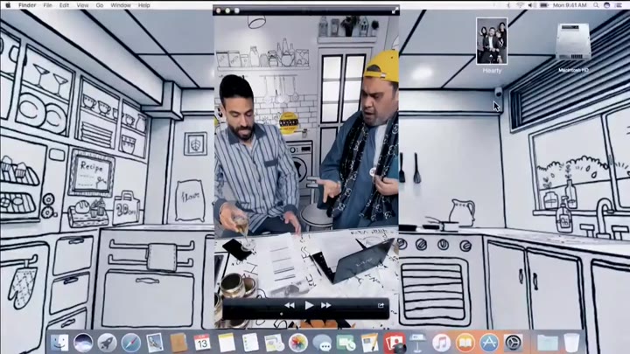Image resolution: width=630 pixels, height=354 pixels.
Task: Fast-forward the video playback
Action: (x=327, y=306)
